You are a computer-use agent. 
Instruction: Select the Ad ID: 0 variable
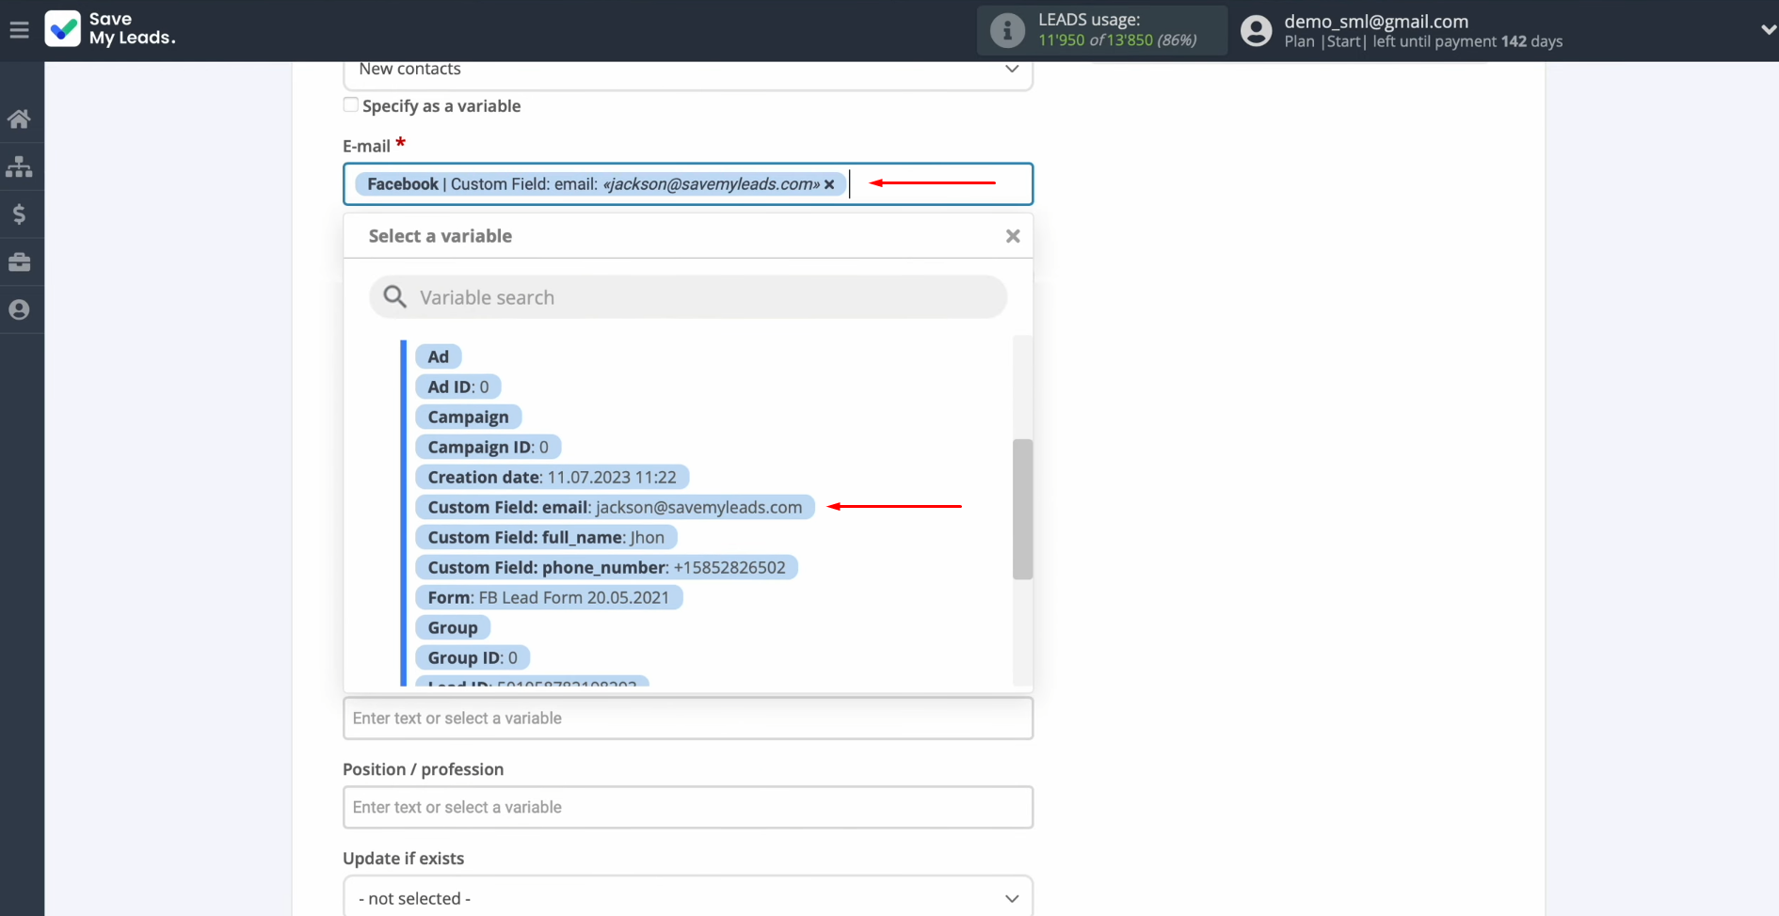click(458, 387)
